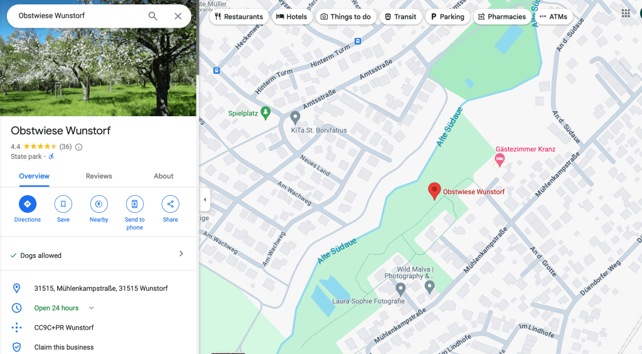Open Nearby search icon
Screen dimensions: 642x354
click(x=99, y=204)
